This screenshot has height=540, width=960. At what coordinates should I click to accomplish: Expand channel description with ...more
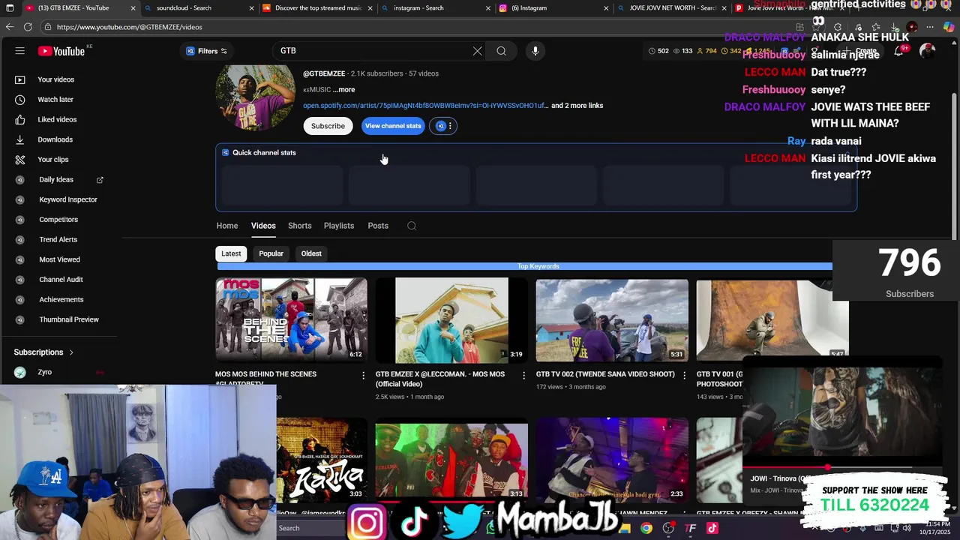[343, 90]
